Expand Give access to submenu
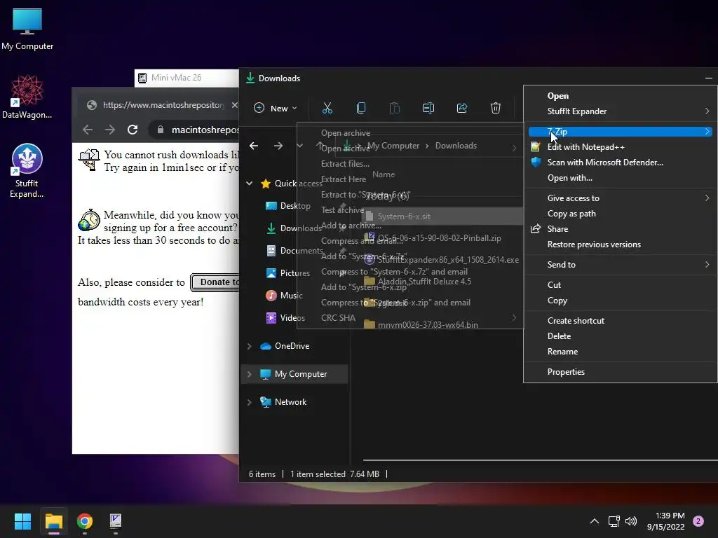The height and width of the screenshot is (538, 718). [620, 198]
